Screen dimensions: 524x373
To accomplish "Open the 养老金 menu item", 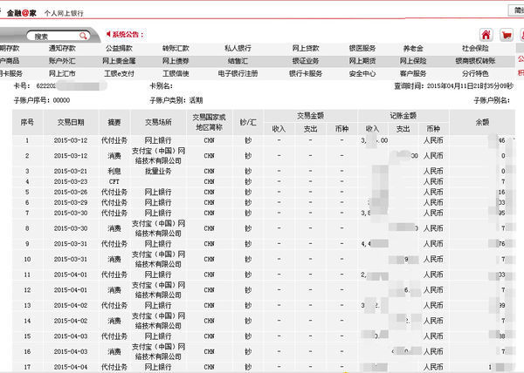I will 413,48.
